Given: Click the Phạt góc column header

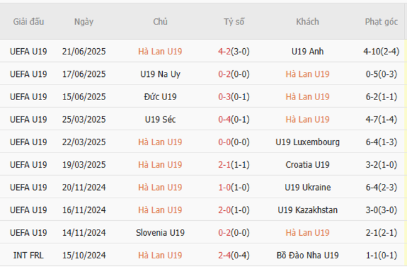Looking at the screenshot, I should (381, 22).
